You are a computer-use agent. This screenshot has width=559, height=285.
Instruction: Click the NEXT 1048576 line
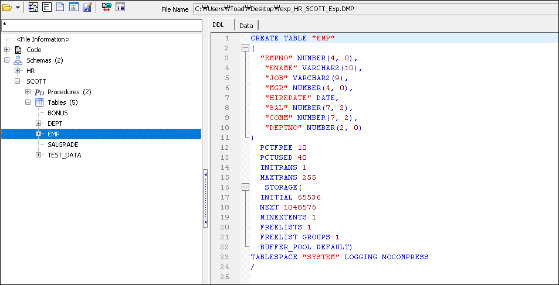(x=287, y=207)
